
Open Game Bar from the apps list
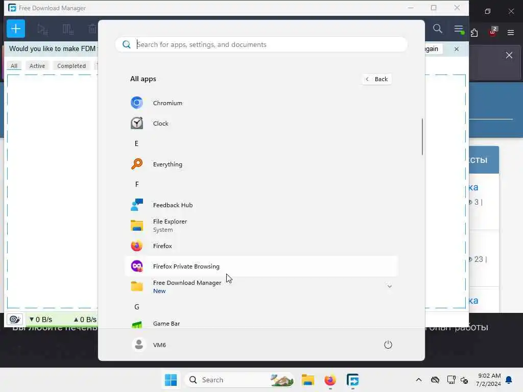[261, 323]
